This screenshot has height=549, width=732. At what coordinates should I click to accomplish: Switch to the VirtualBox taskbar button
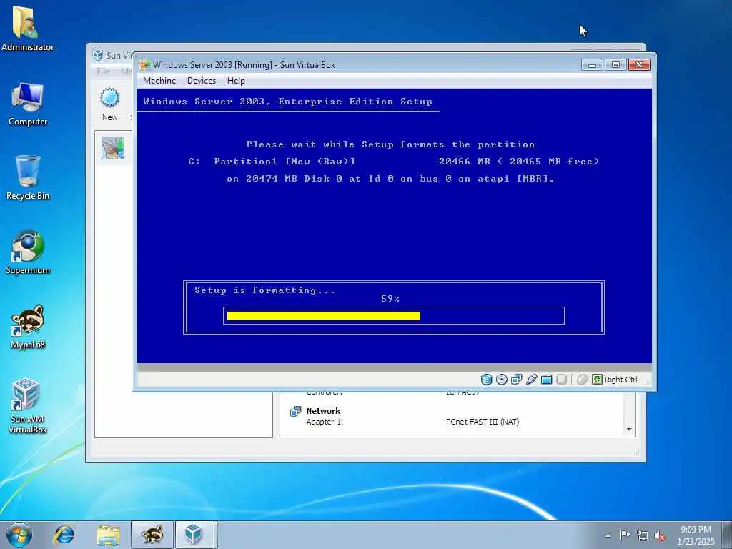tap(194, 535)
